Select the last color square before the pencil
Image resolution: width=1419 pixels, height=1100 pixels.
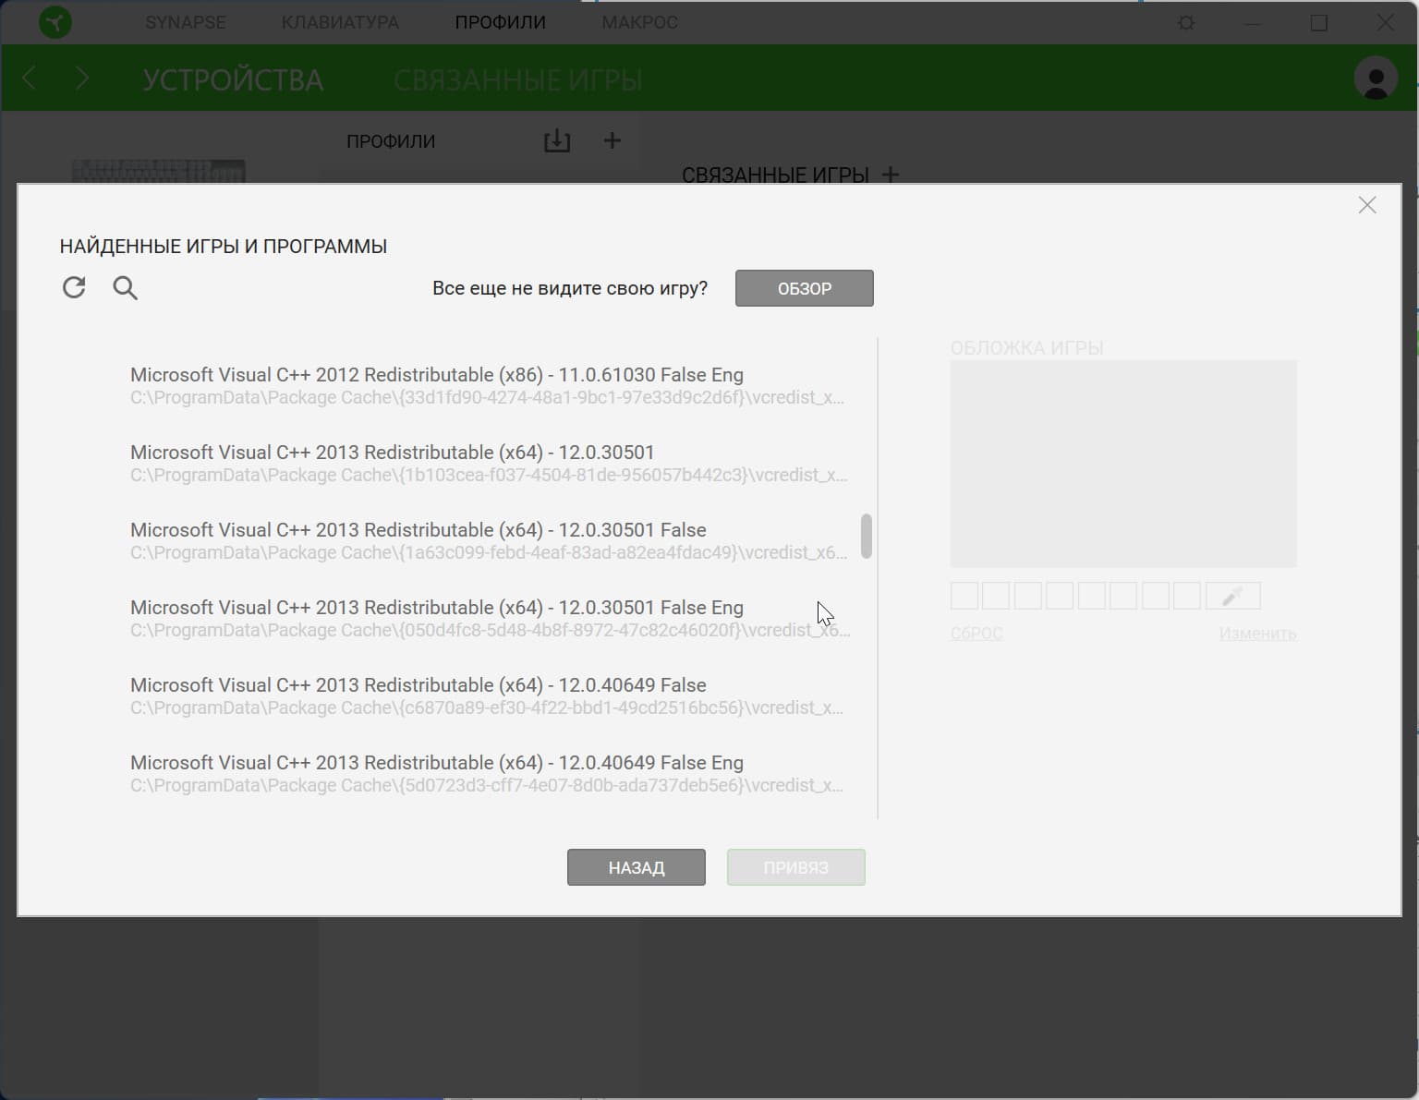point(1187,596)
